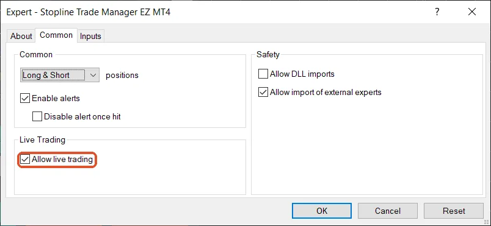Click the Safety group heading
491x226 pixels.
pyautogui.click(x=267, y=55)
